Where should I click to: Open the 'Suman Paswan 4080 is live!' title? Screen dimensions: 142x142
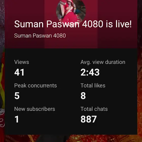(x=73, y=24)
